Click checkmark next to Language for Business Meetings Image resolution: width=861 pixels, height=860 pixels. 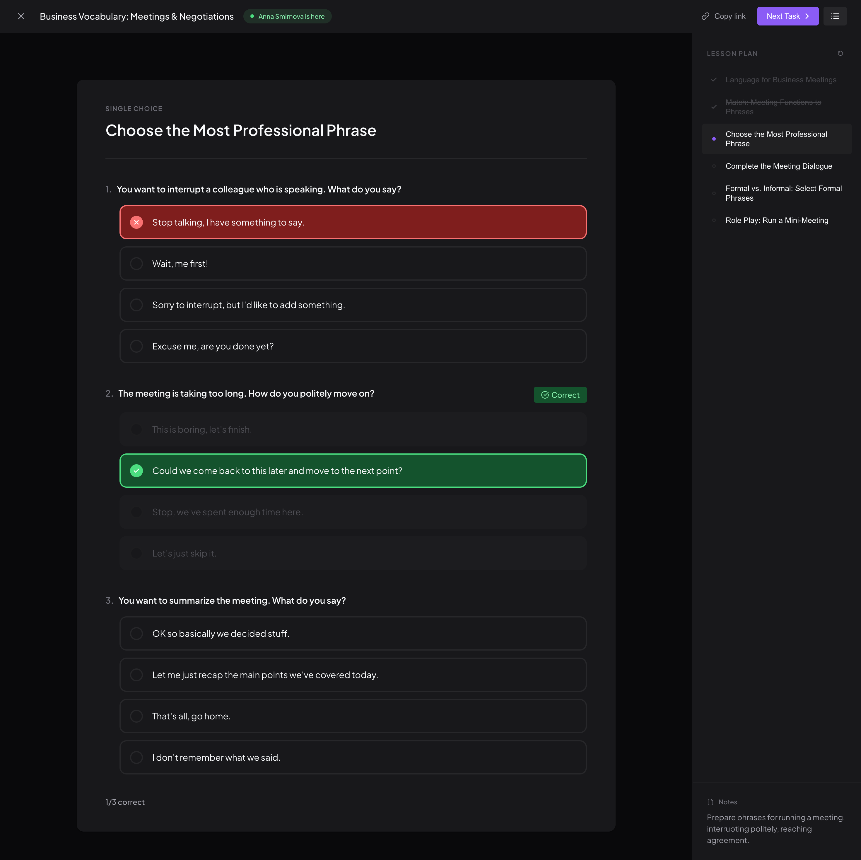pyautogui.click(x=714, y=80)
